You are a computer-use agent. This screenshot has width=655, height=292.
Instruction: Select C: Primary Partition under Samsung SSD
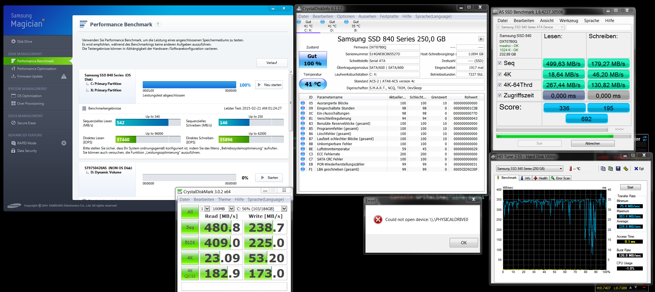pyautogui.click(x=106, y=84)
